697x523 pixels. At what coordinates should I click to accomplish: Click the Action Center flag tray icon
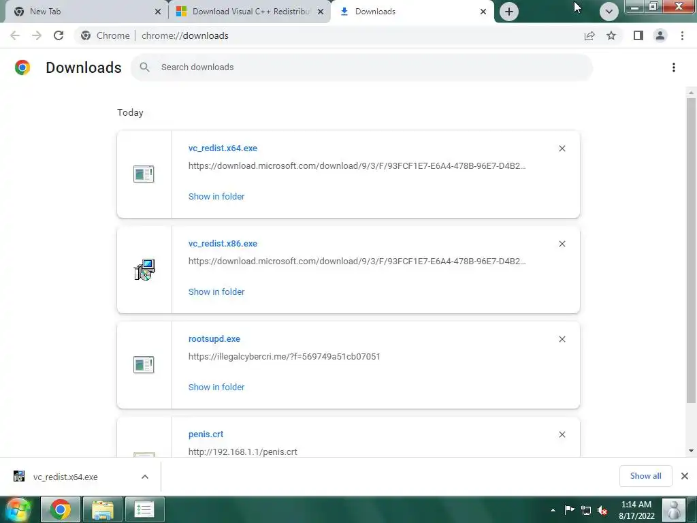[x=569, y=510]
